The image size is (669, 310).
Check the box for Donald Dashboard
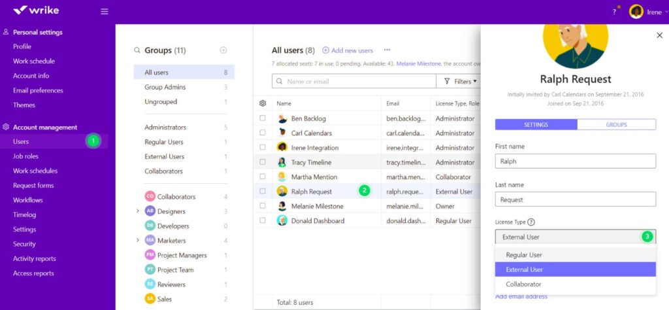pyautogui.click(x=263, y=221)
